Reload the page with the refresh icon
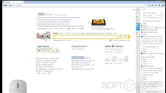The image size is (166, 93). 146,5
